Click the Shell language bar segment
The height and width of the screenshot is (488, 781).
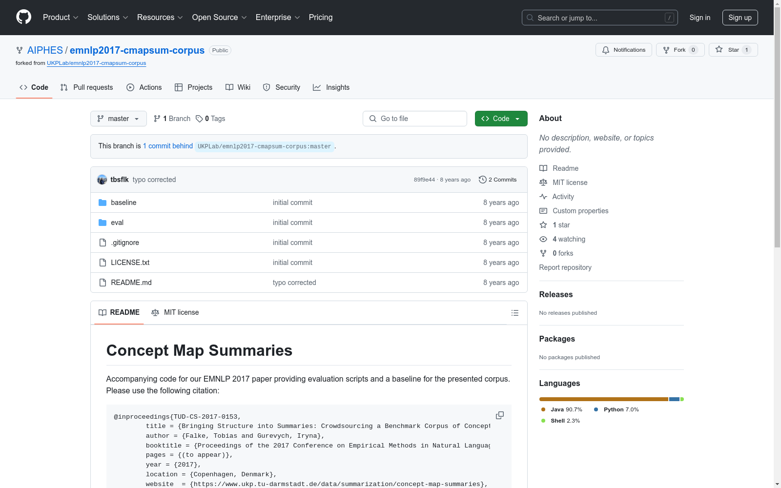(x=682, y=399)
